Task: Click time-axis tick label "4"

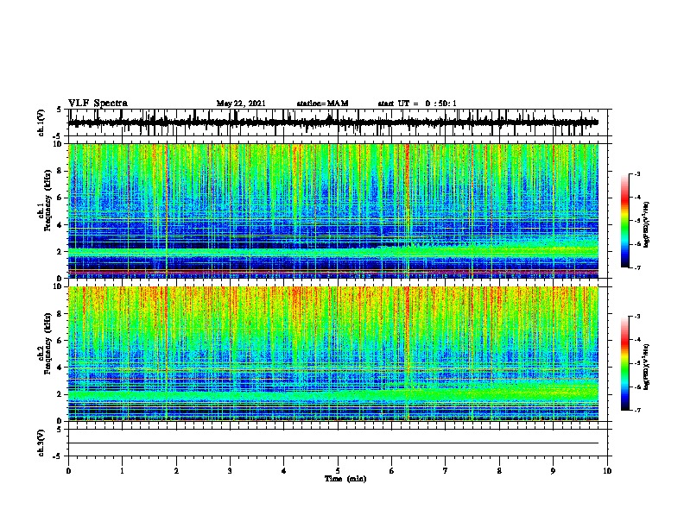Action: 284,471
